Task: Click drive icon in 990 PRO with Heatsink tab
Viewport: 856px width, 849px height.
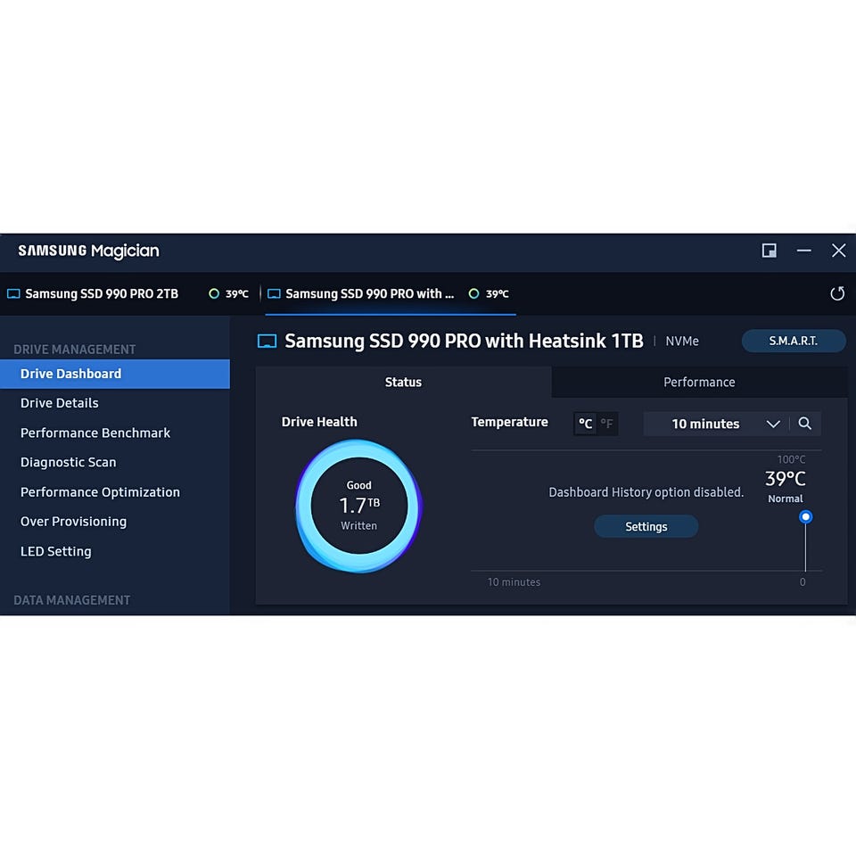Action: (274, 293)
